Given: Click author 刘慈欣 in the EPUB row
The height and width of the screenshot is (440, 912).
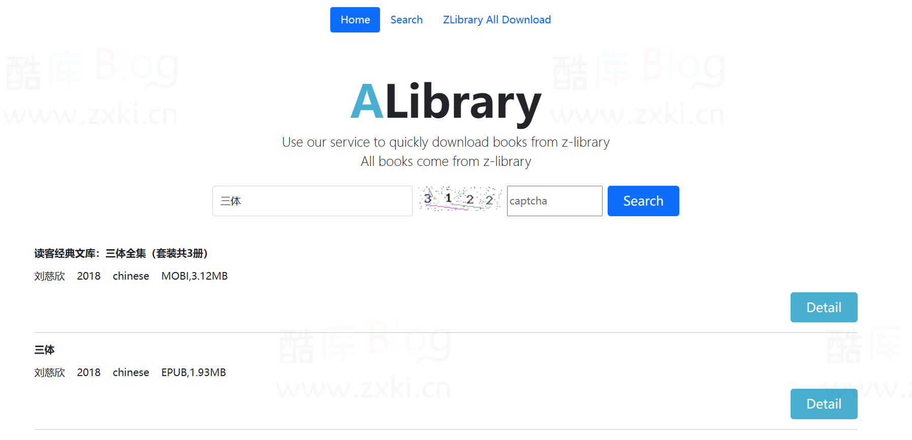Looking at the screenshot, I should coord(50,373).
